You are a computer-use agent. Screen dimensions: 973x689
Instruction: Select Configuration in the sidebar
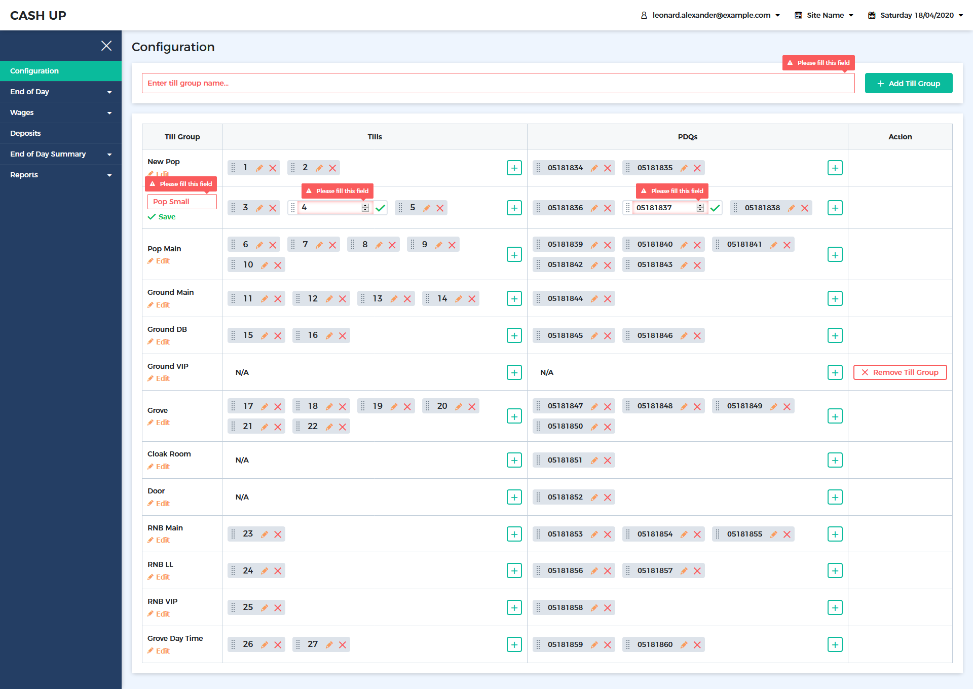(x=34, y=71)
